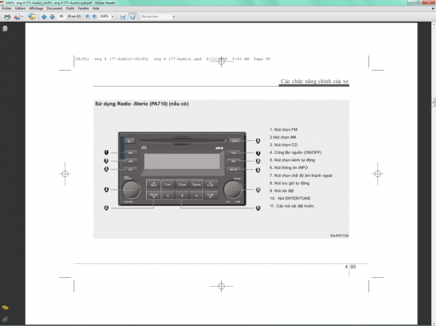Click the text '7. Nút chọn chế độ âm thanh ngoài'

pos(301,175)
